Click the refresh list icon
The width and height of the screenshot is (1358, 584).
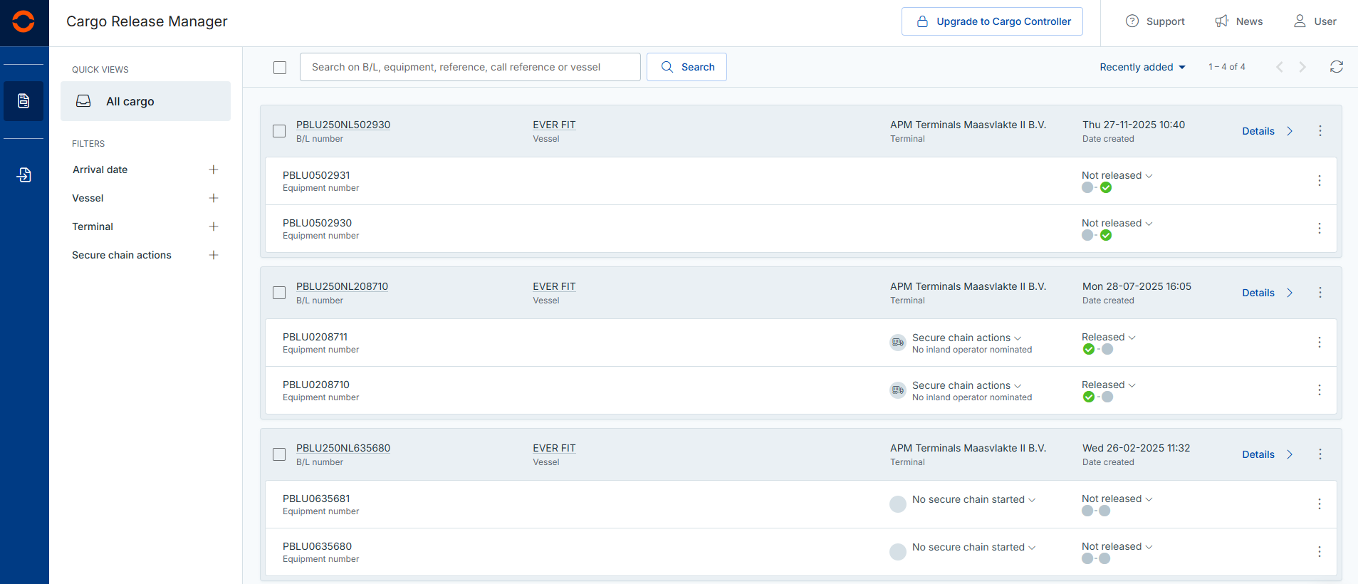[1337, 67]
